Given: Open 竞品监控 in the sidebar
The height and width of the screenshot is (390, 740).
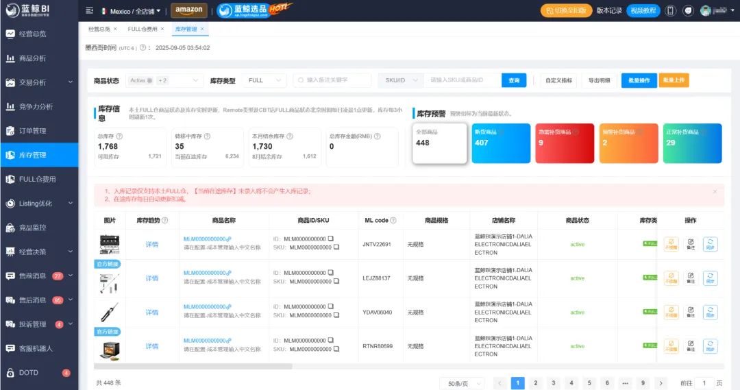Looking at the screenshot, I should [39, 228].
